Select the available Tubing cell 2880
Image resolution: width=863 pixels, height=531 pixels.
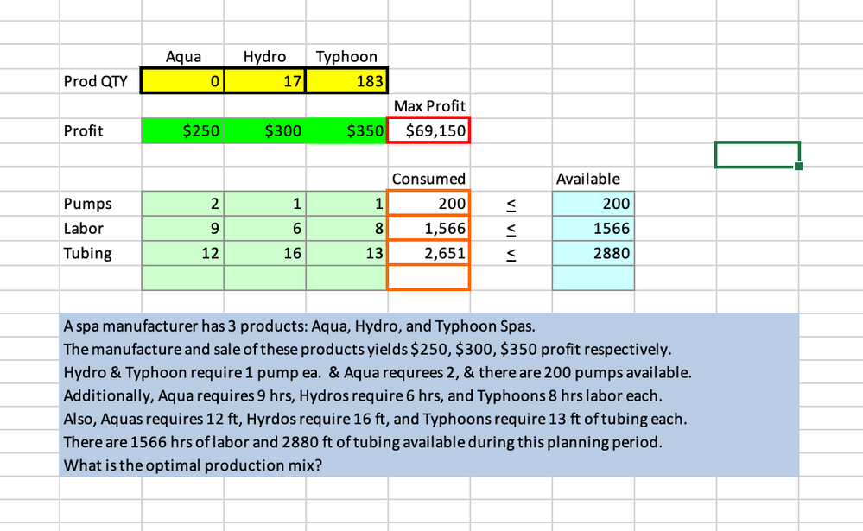[x=593, y=253]
